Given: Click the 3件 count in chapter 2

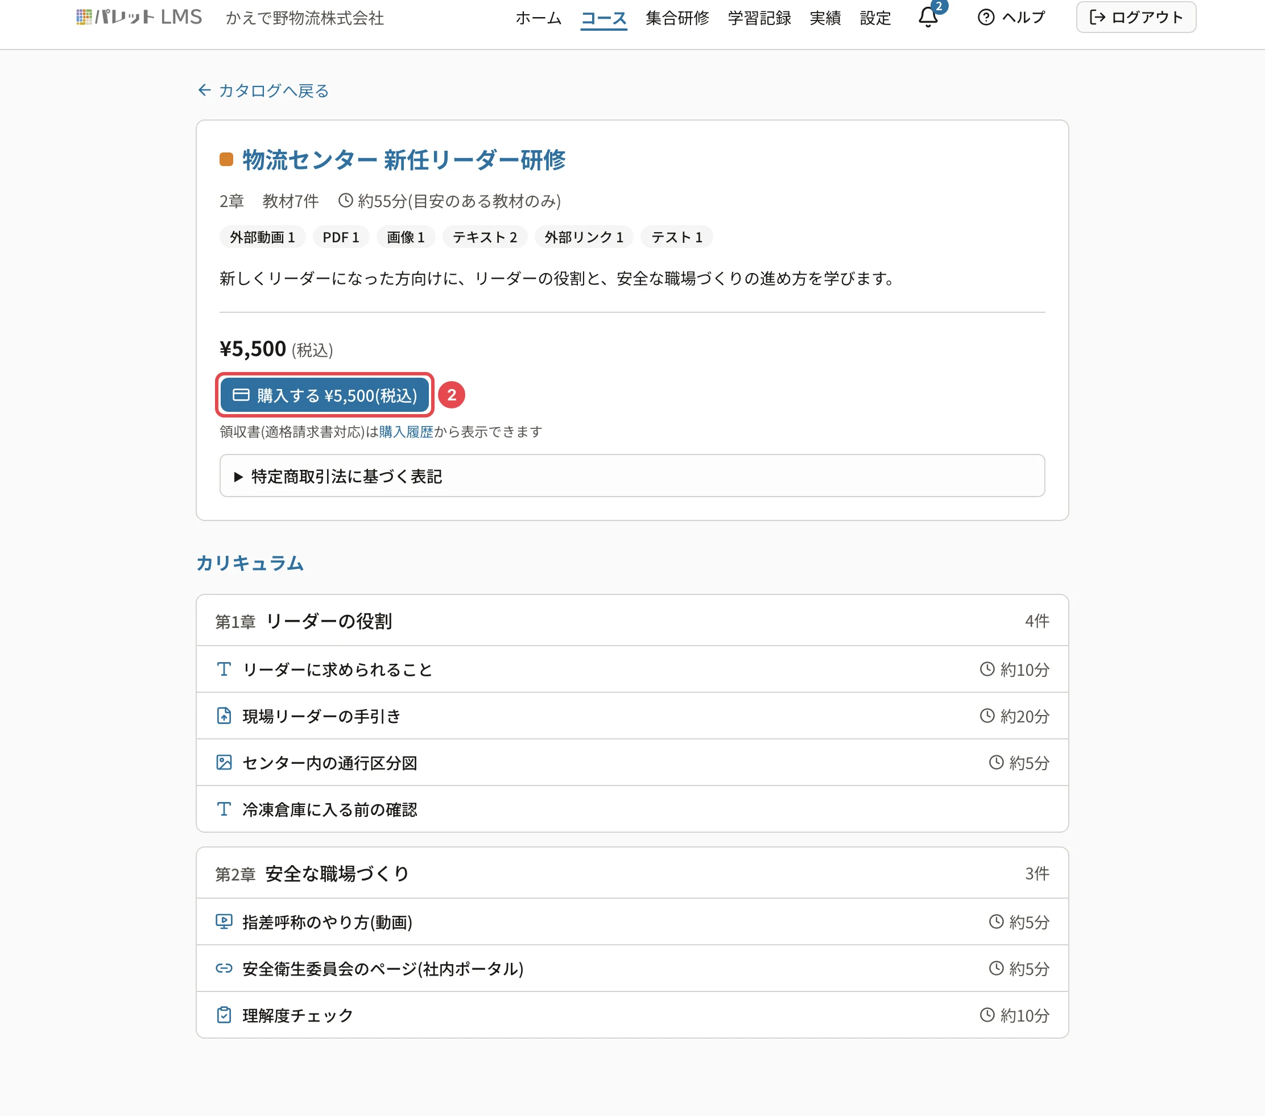Looking at the screenshot, I should (x=1037, y=873).
